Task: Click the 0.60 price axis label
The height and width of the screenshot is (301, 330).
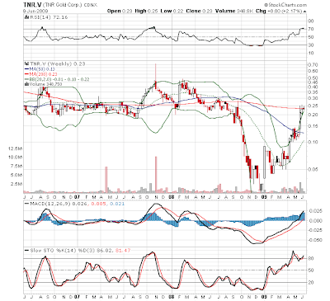Action: pyautogui.click(x=313, y=71)
